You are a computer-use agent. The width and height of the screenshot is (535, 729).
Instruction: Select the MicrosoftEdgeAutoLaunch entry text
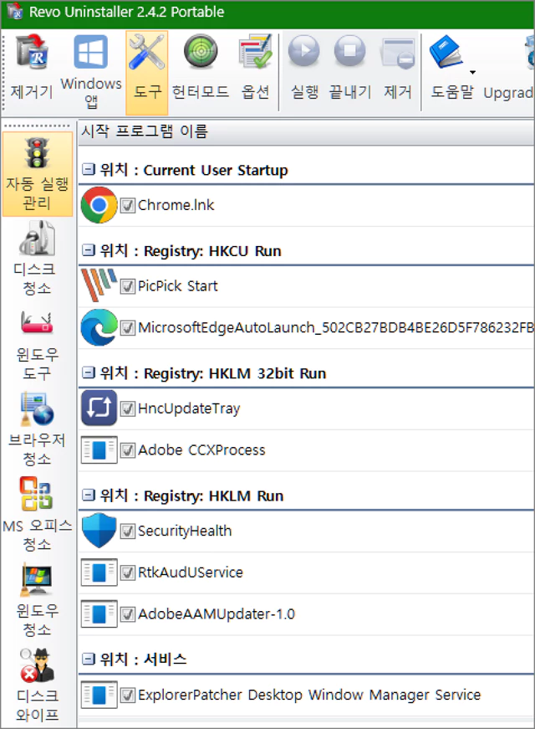click(x=336, y=328)
